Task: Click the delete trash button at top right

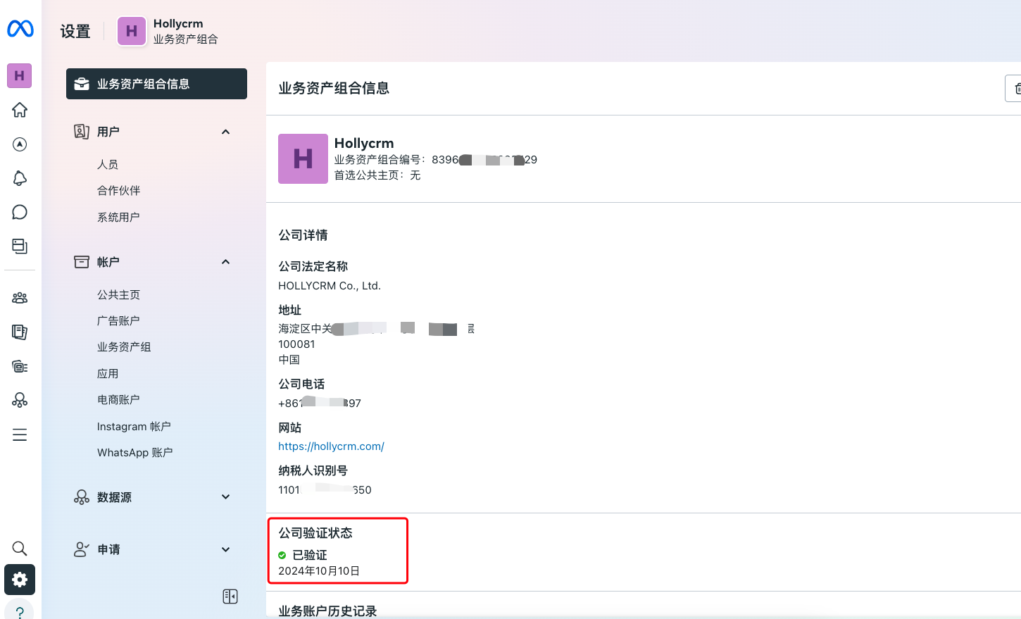Action: (1014, 88)
